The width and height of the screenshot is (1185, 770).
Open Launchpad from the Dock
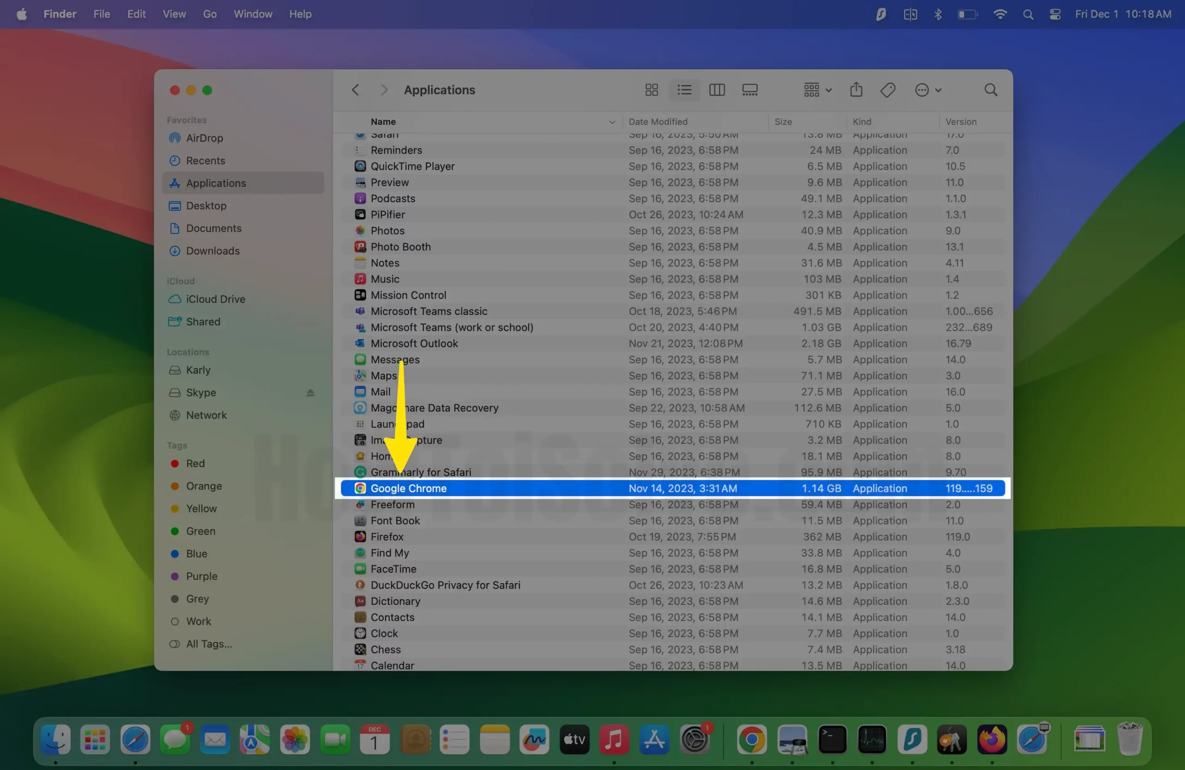click(95, 739)
